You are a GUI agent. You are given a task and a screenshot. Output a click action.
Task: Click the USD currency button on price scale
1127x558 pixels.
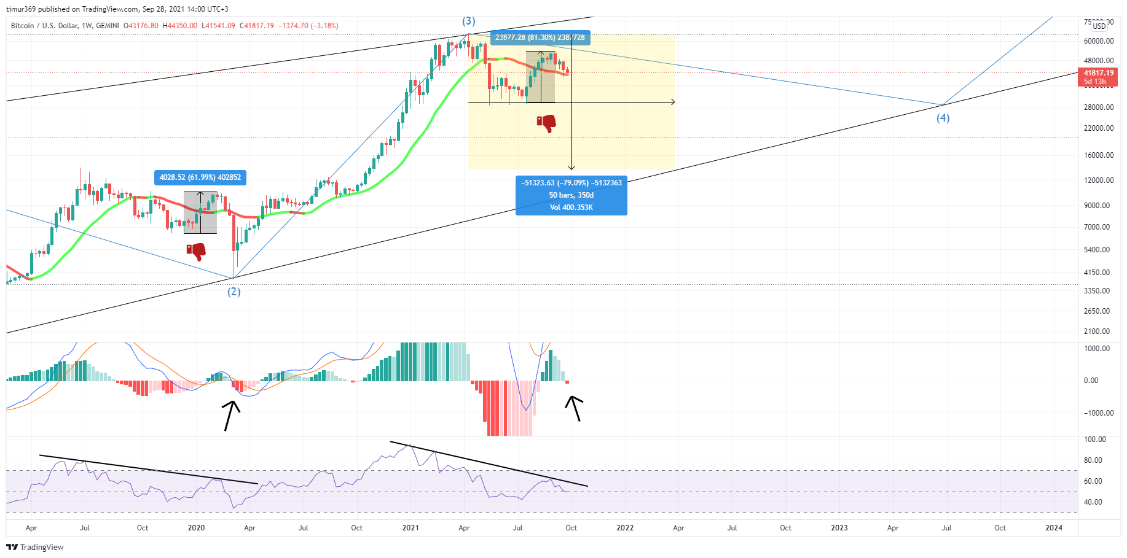1099,26
